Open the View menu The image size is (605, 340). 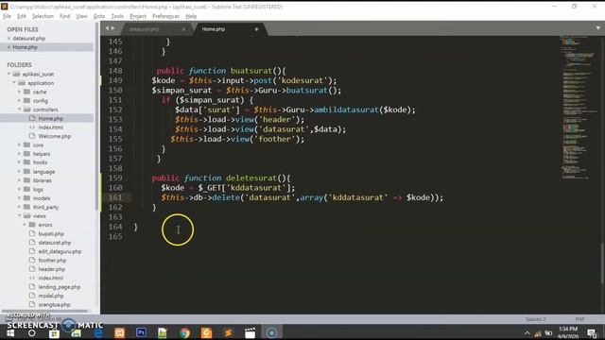coord(81,16)
